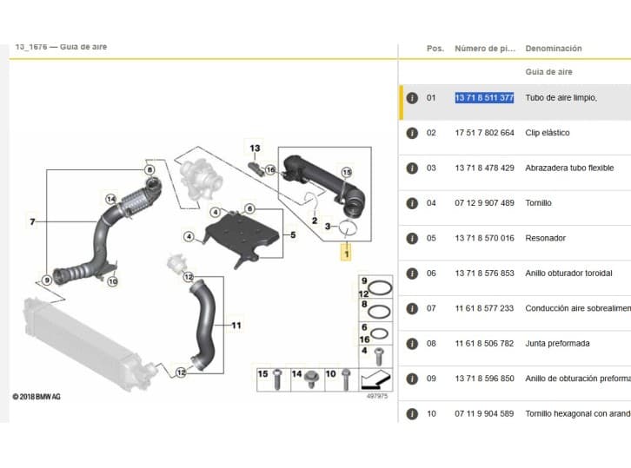Click circled callout 14 on charge pipe
This screenshot has height=468, width=631.
[x=111, y=199]
